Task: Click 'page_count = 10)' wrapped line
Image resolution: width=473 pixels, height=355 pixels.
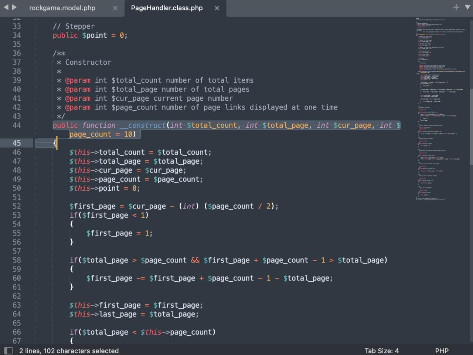Action: click(x=103, y=134)
